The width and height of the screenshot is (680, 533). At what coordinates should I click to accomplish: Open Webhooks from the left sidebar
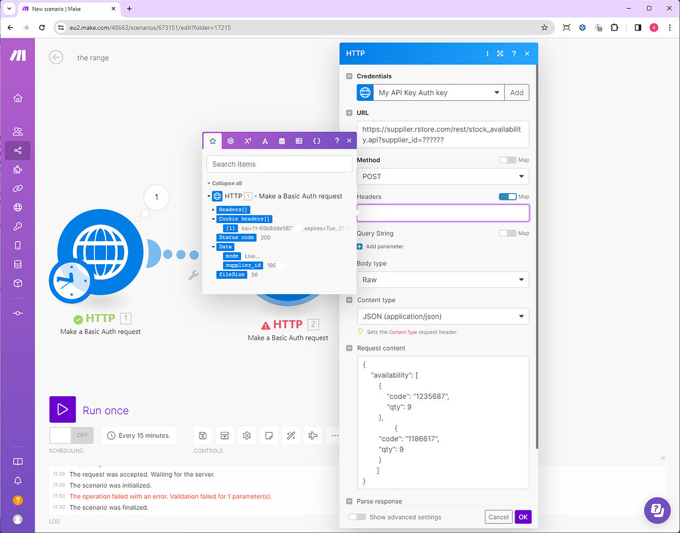tap(17, 206)
